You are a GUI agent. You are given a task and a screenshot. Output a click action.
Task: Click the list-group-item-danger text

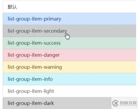(34, 55)
